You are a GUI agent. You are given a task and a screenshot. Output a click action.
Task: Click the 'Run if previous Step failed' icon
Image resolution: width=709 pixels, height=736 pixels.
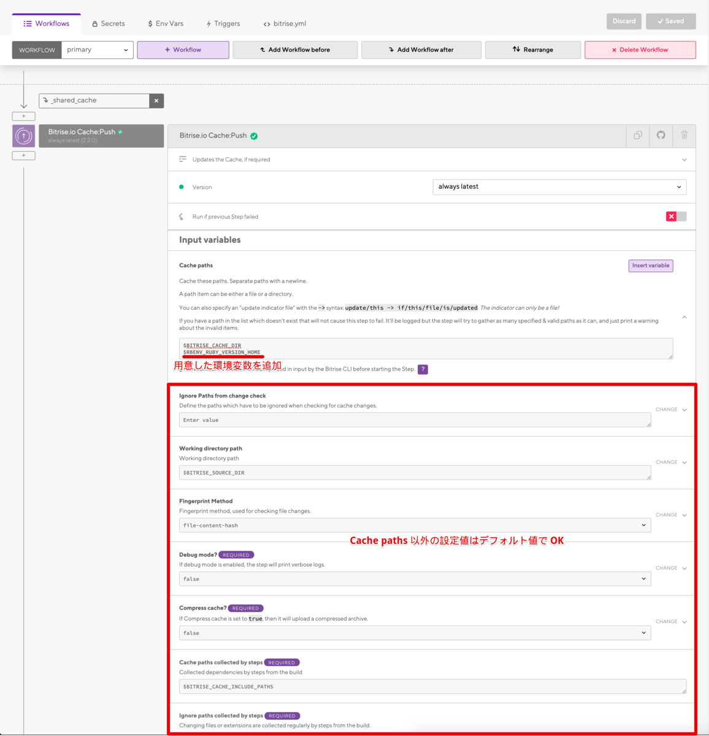(182, 217)
